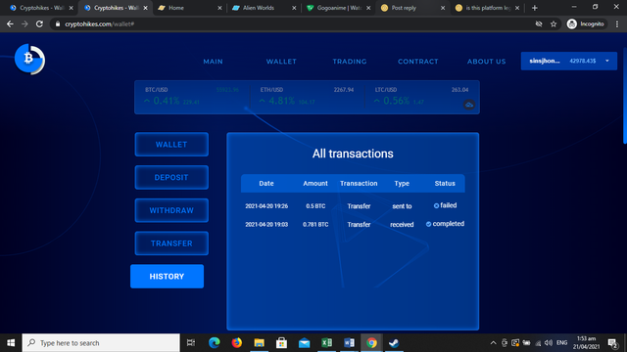Select the DEPOSIT sidebar button
Image resolution: width=627 pixels, height=352 pixels.
pos(171,177)
